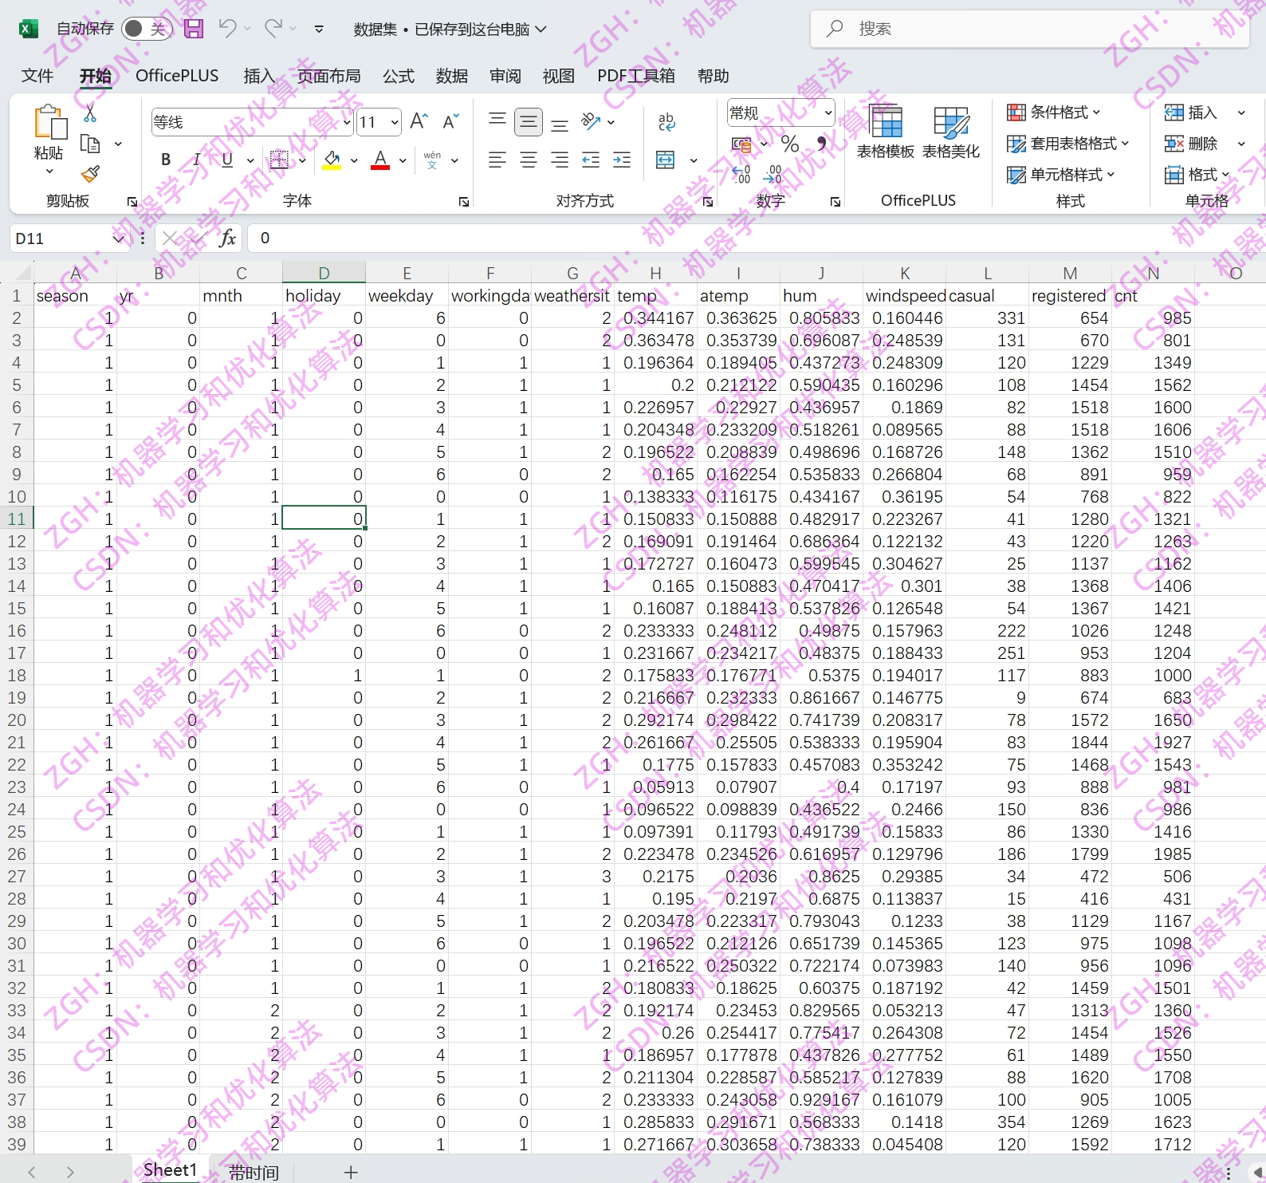Click the Comma Style icon

click(x=822, y=144)
